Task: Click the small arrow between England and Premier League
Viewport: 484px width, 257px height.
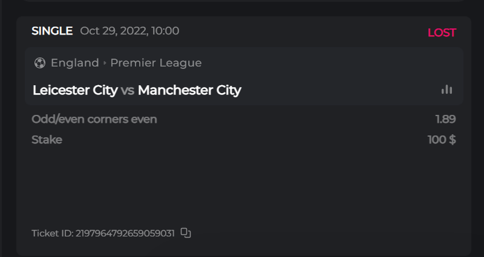Action: click(x=105, y=63)
